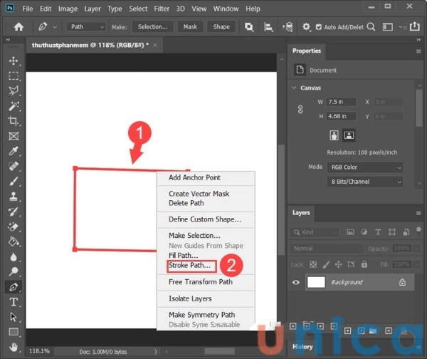Click the Background layer lock icon
This screenshot has height=359, width=427.
click(402, 282)
